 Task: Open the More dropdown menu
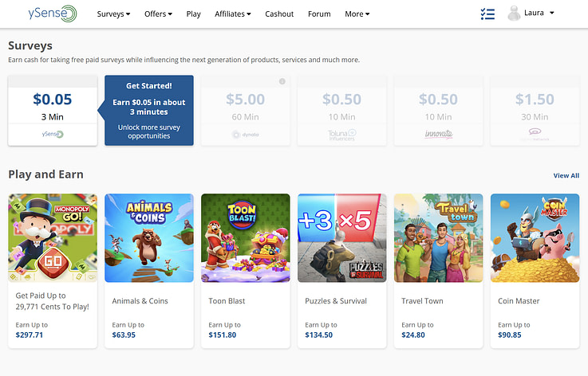tap(357, 14)
